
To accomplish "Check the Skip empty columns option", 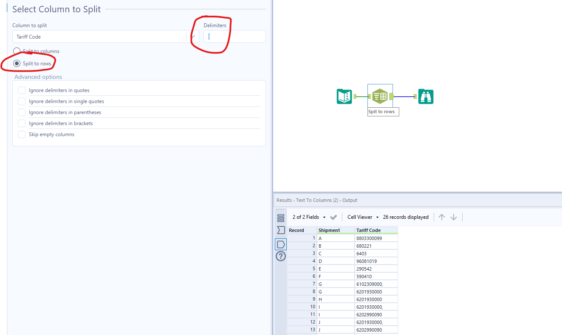I will [21, 134].
